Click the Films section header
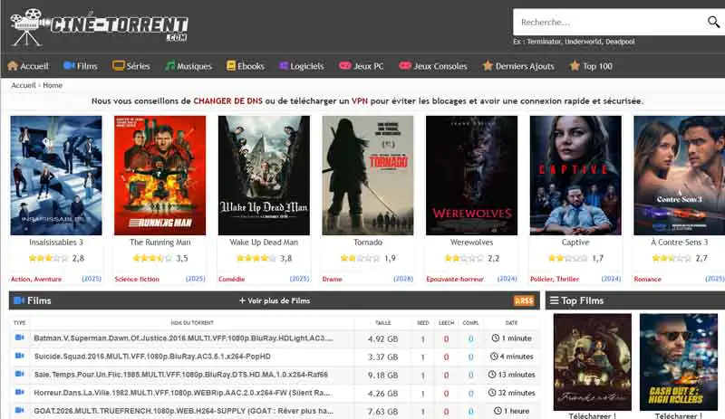The image size is (725, 419). click(33, 300)
